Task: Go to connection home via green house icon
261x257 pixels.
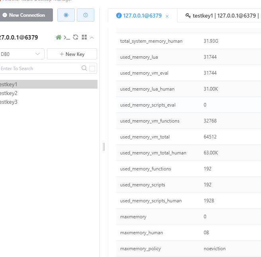Action: (x=58, y=37)
